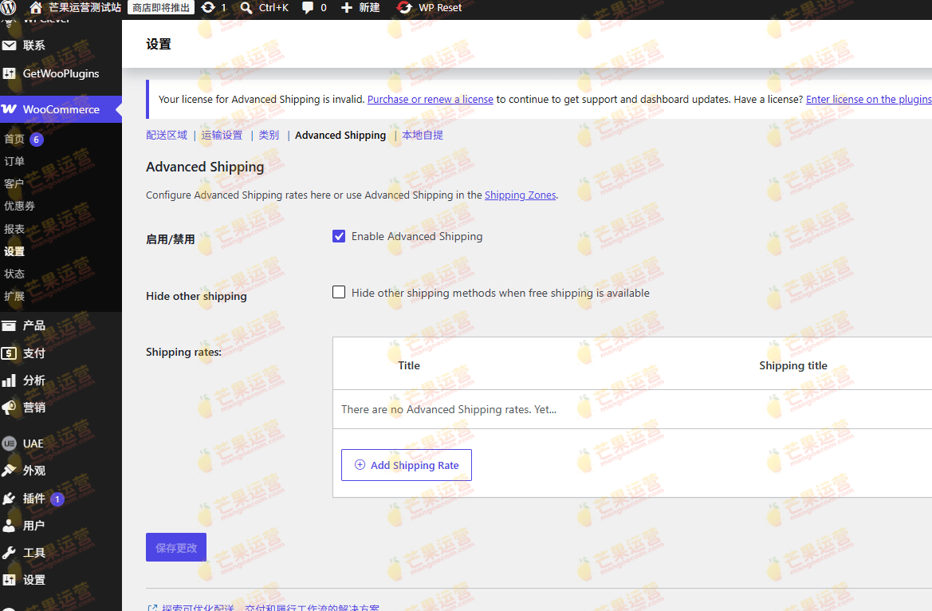Open WooCommerce 优惠券 submenu item
Image resolution: width=932 pixels, height=611 pixels.
[20, 206]
